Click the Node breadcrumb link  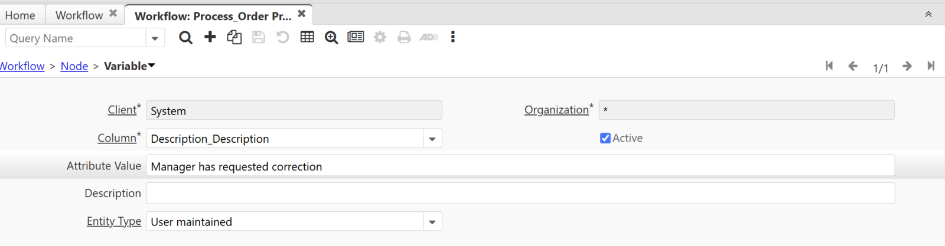(x=74, y=66)
